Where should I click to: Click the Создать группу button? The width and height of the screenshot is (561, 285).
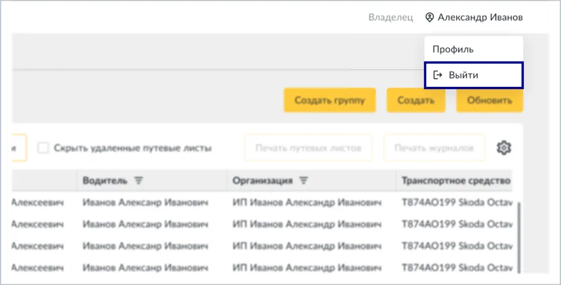[329, 101]
